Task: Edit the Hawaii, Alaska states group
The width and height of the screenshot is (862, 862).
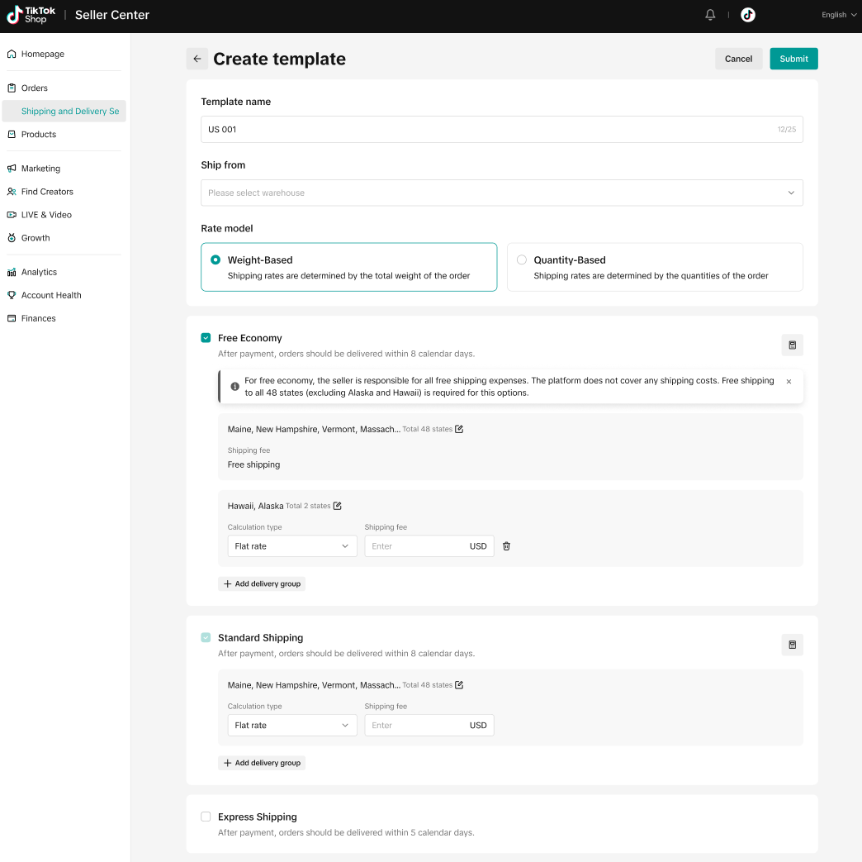Action: [337, 506]
